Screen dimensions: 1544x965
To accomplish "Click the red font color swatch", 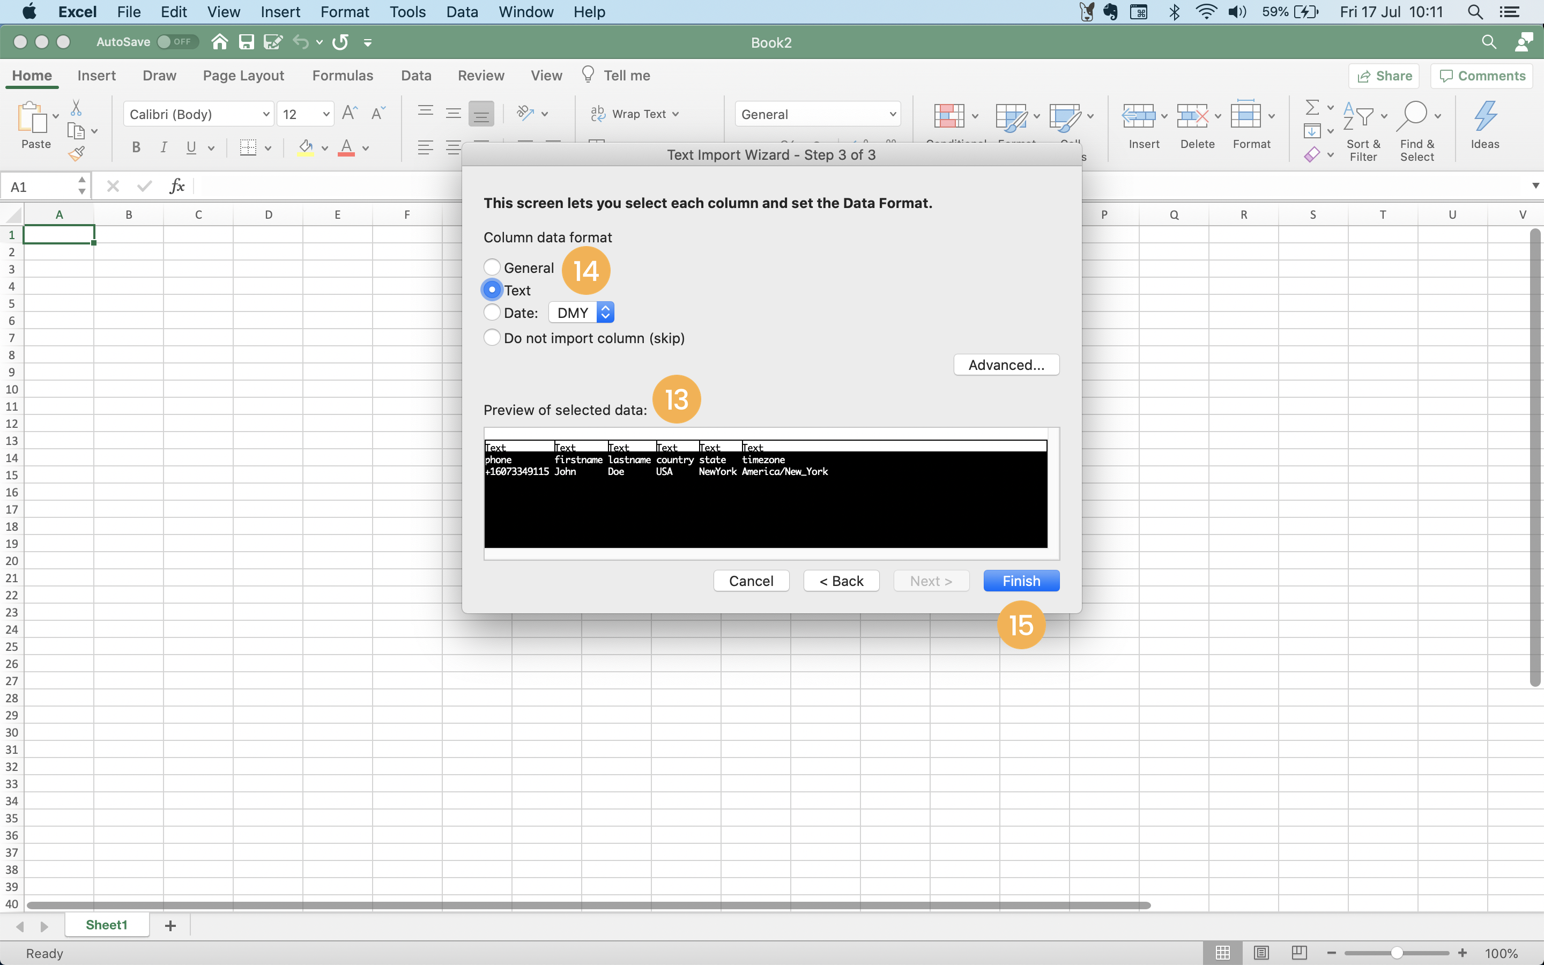I will pos(346,147).
